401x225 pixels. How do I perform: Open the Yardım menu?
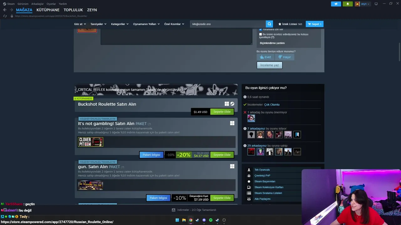tap(63, 4)
